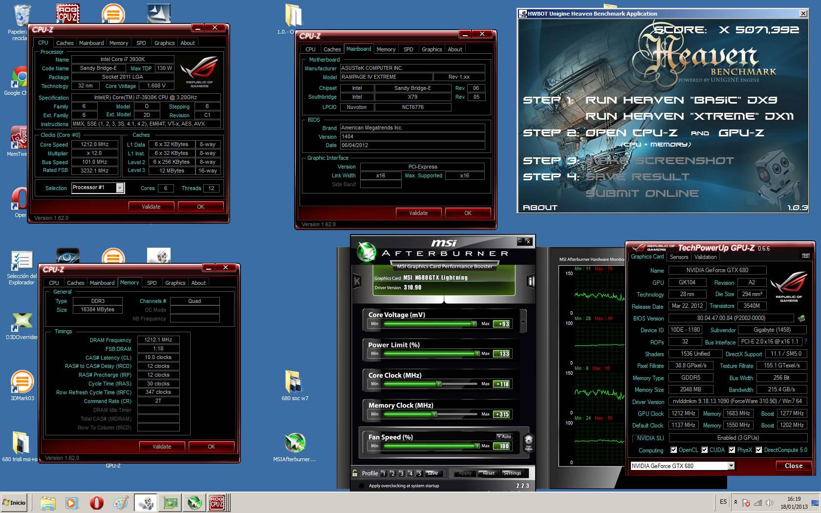Toggle the OpenCL checkbox in GPU-Z
Viewport: 821px width, 513px height.
coord(674,450)
